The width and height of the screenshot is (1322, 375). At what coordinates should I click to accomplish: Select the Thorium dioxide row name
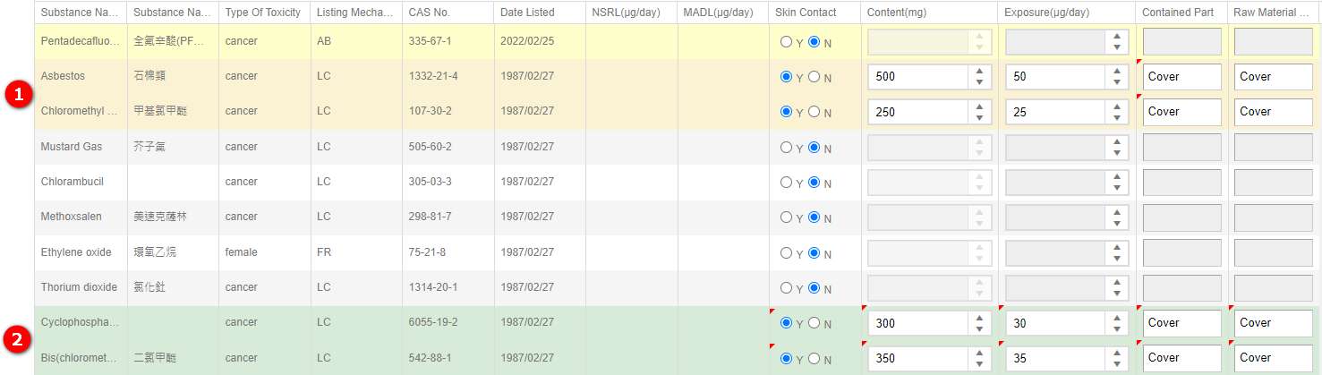coord(79,287)
